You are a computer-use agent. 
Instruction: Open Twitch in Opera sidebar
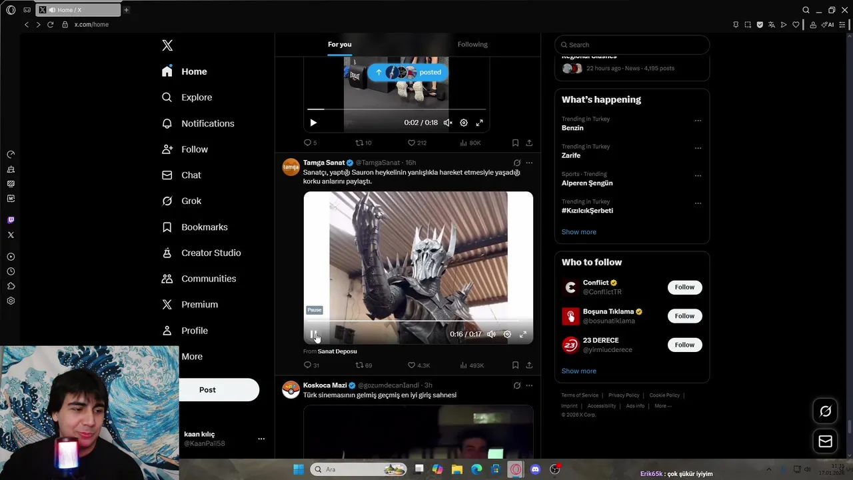11,220
